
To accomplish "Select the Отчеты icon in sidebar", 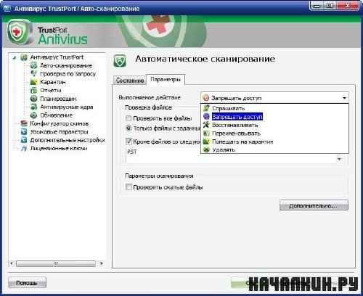I will click(x=33, y=91).
